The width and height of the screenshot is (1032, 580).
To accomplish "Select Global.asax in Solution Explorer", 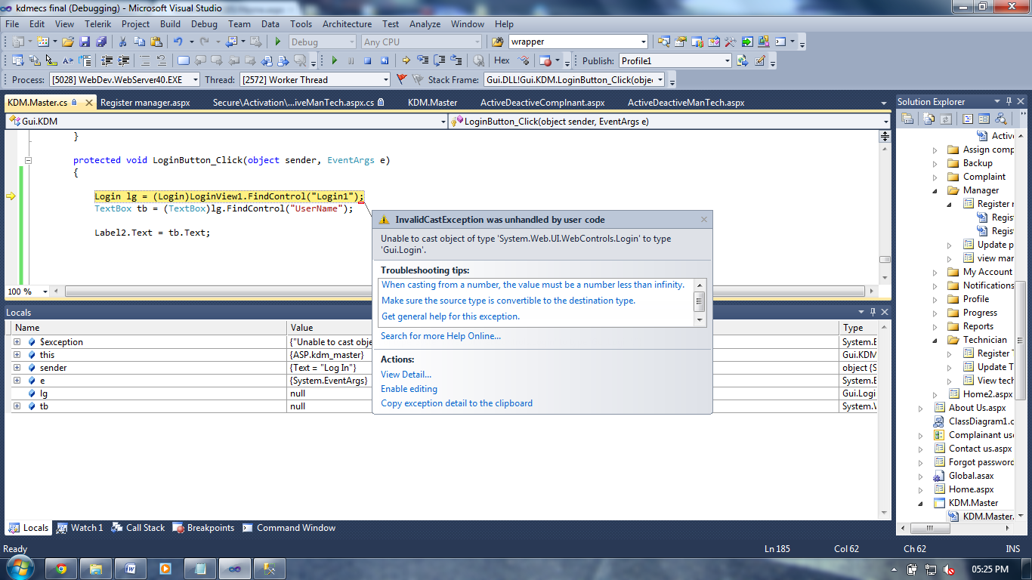I will (x=971, y=476).
